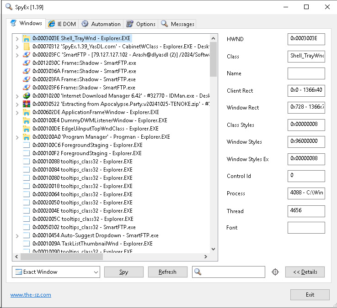Click the window icon of the Auto-Suggest Dropdown row
Screen dimensions: 337x308
click(x=26, y=235)
